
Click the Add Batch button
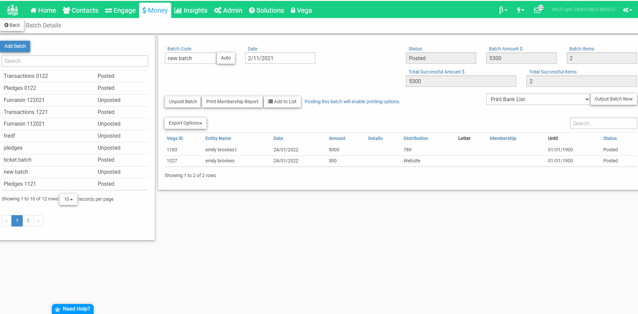pos(15,46)
